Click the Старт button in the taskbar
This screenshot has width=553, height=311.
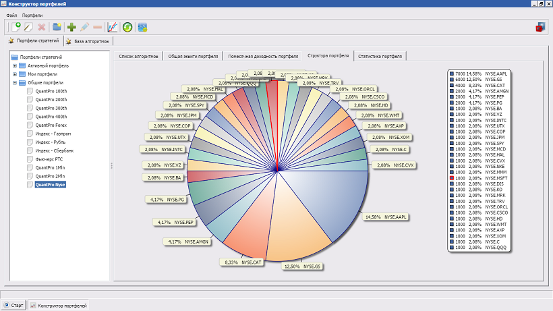15,306
